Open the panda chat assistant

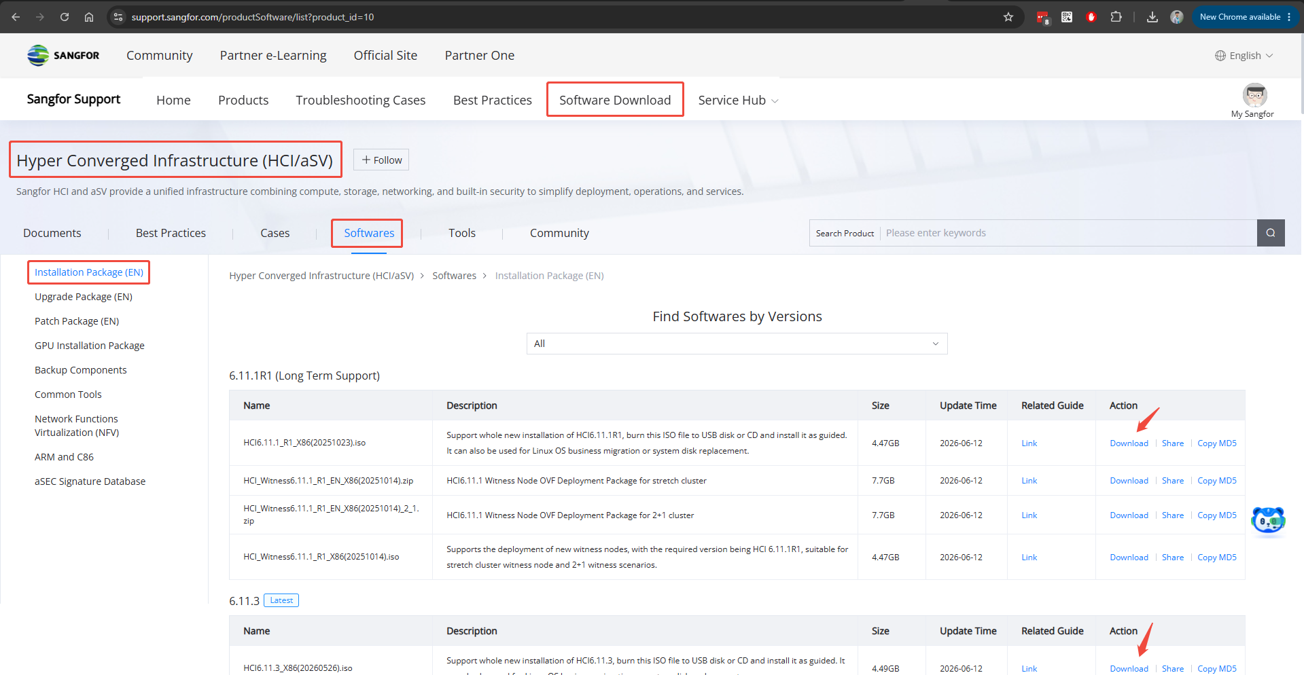pos(1268,522)
